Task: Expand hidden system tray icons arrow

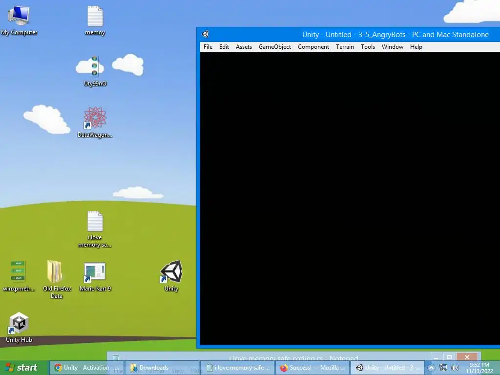Action: tap(431, 368)
